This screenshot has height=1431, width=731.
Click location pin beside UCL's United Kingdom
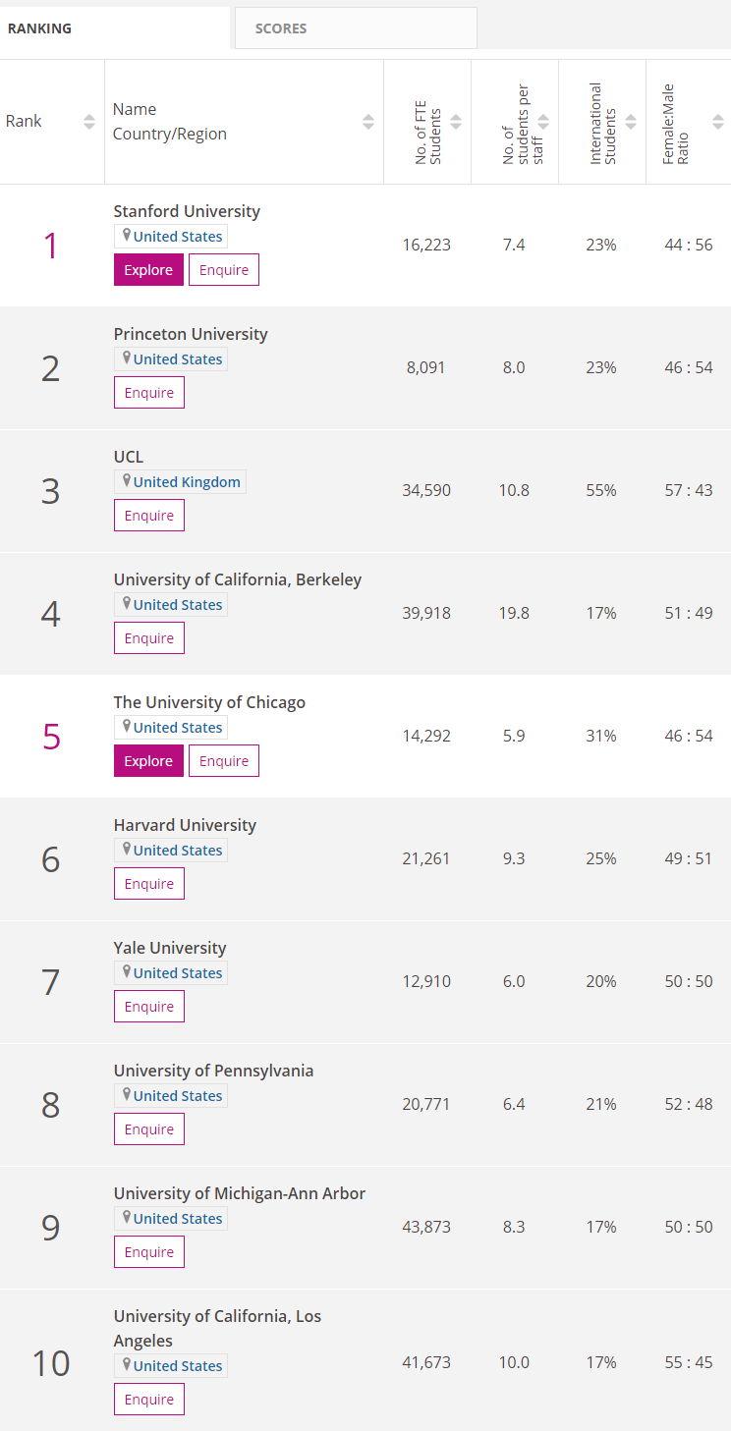pyautogui.click(x=127, y=481)
